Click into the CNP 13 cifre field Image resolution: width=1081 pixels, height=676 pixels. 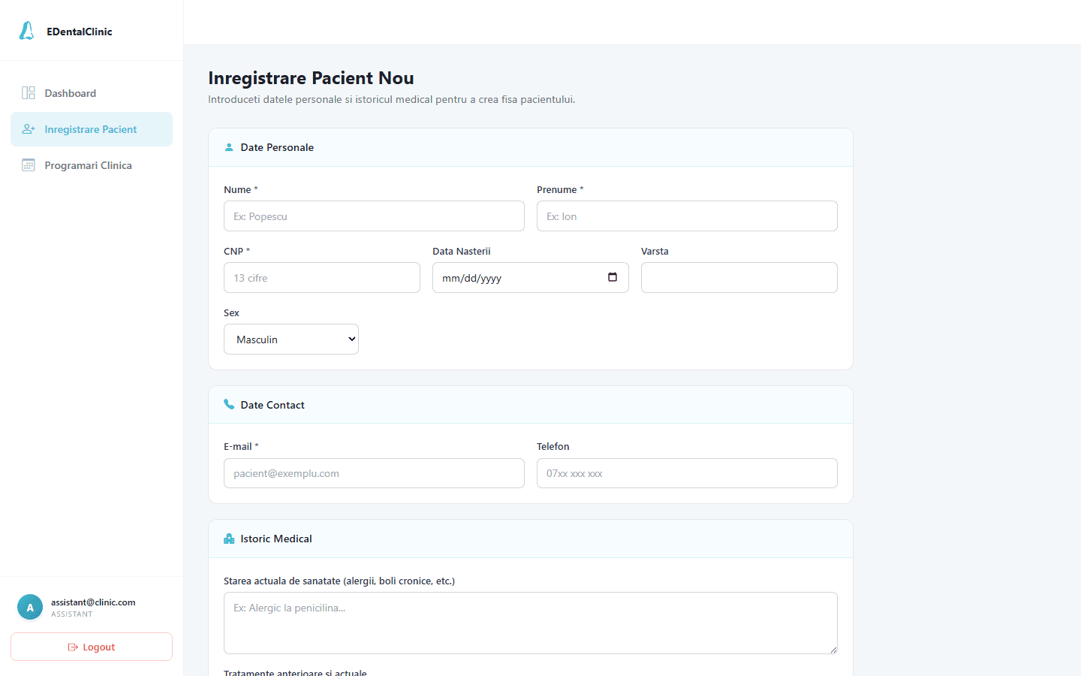coord(322,278)
